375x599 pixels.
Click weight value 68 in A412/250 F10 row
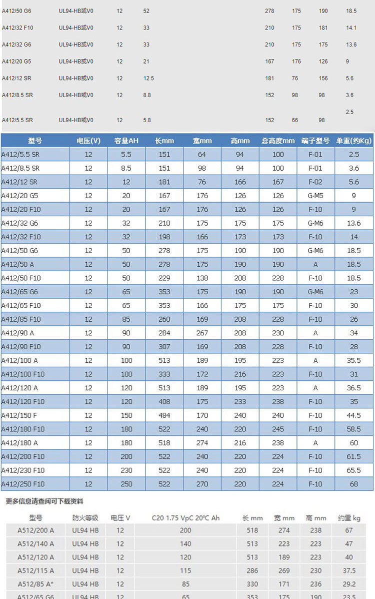coord(354,484)
